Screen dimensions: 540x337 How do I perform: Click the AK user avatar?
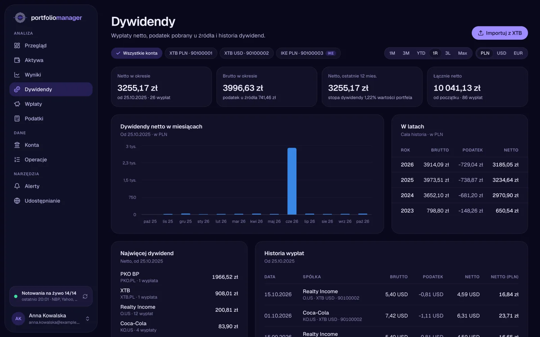[18, 318]
